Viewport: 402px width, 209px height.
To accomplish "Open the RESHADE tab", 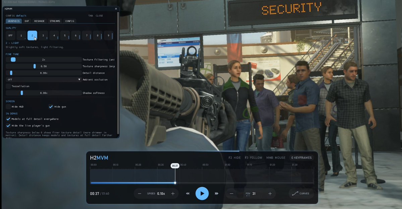I will 39,21.
